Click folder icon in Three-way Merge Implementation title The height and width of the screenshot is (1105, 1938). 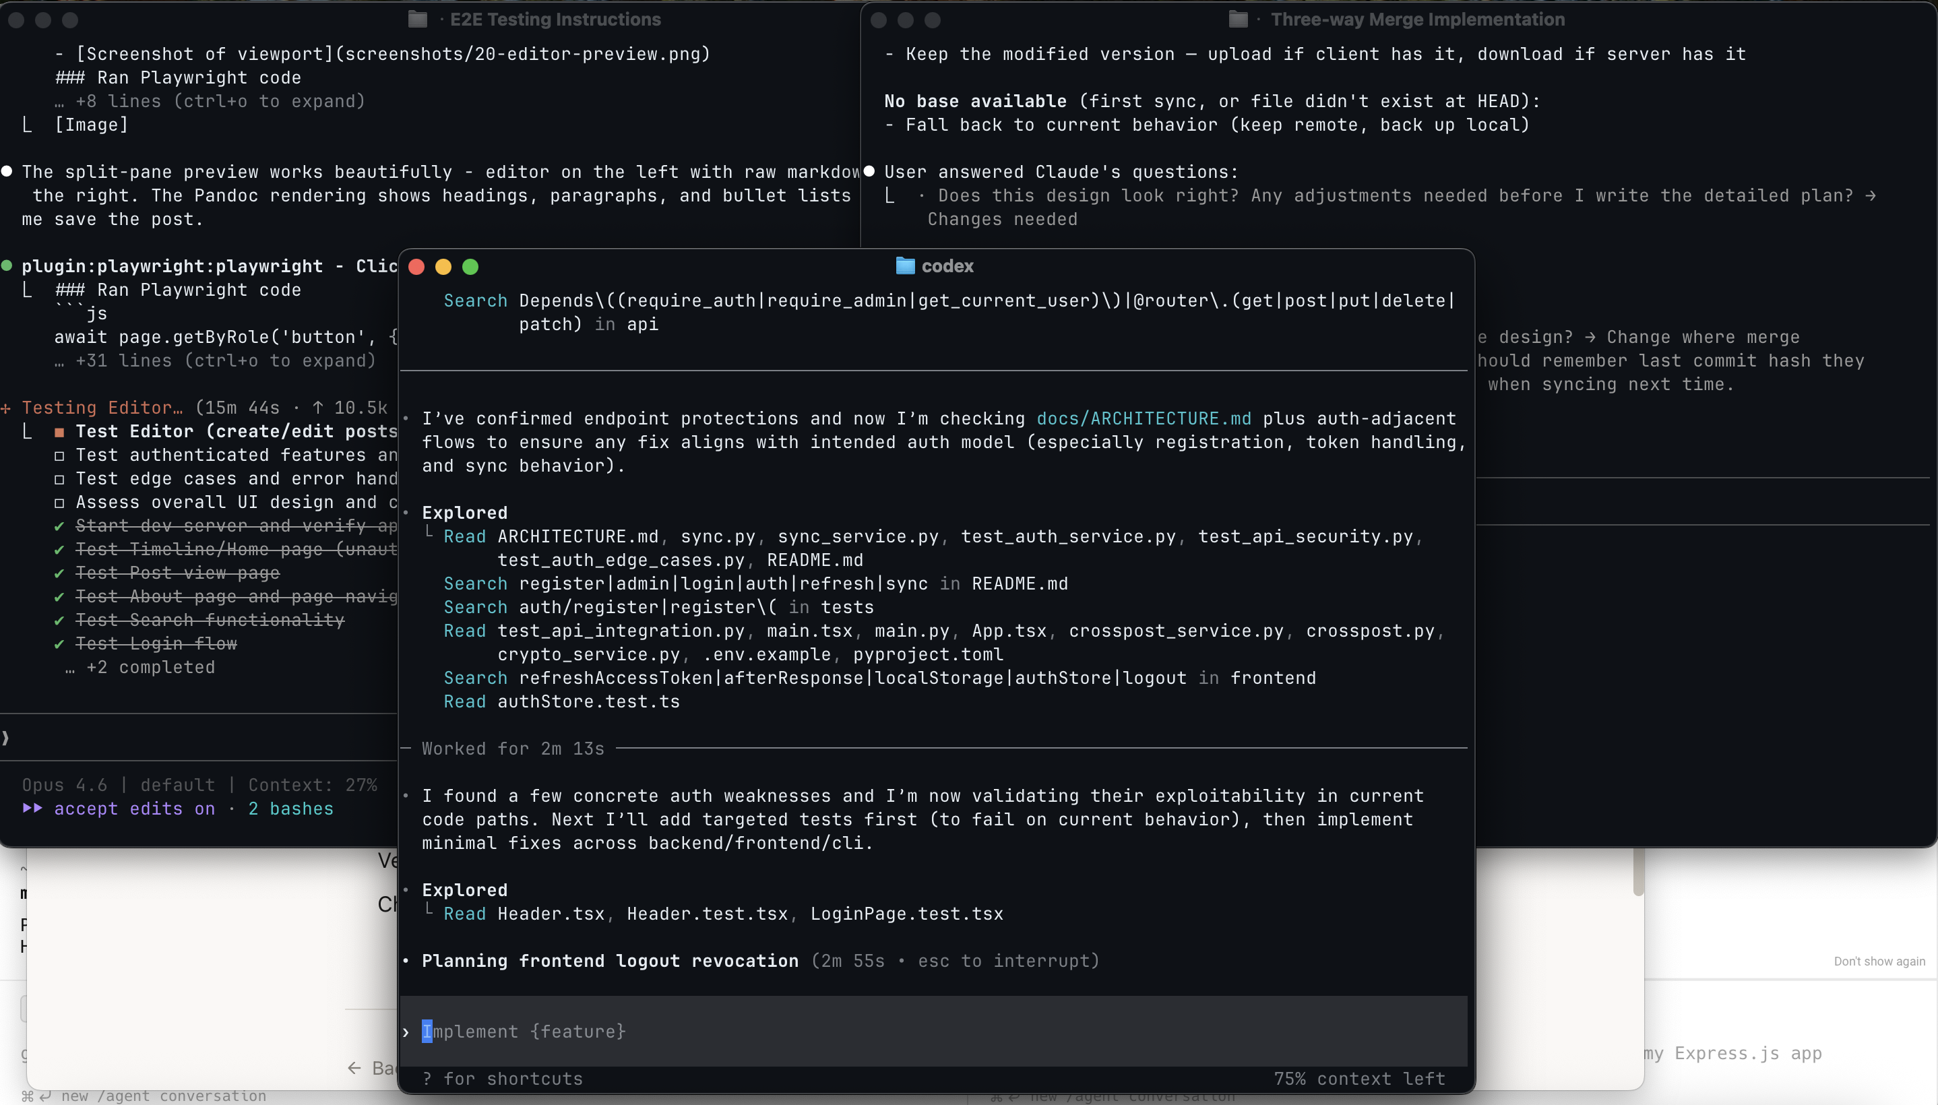pos(1239,19)
